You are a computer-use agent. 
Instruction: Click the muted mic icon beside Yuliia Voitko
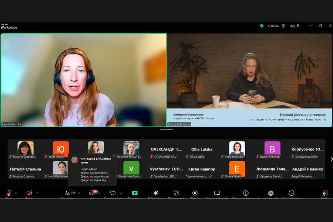tap(46, 157)
